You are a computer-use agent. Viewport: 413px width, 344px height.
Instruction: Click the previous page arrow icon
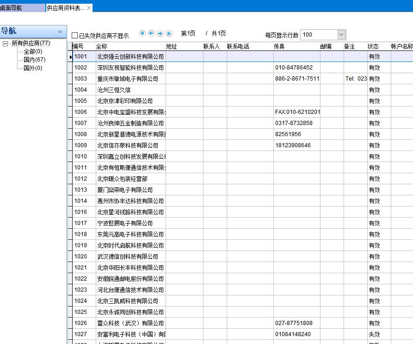coord(151,33)
